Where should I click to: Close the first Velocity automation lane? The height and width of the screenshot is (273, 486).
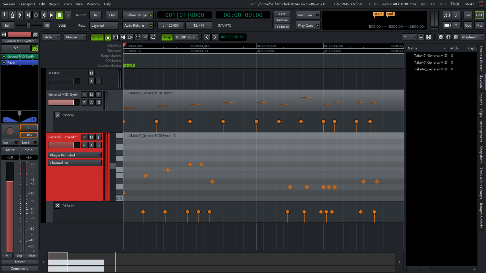(x=58, y=115)
